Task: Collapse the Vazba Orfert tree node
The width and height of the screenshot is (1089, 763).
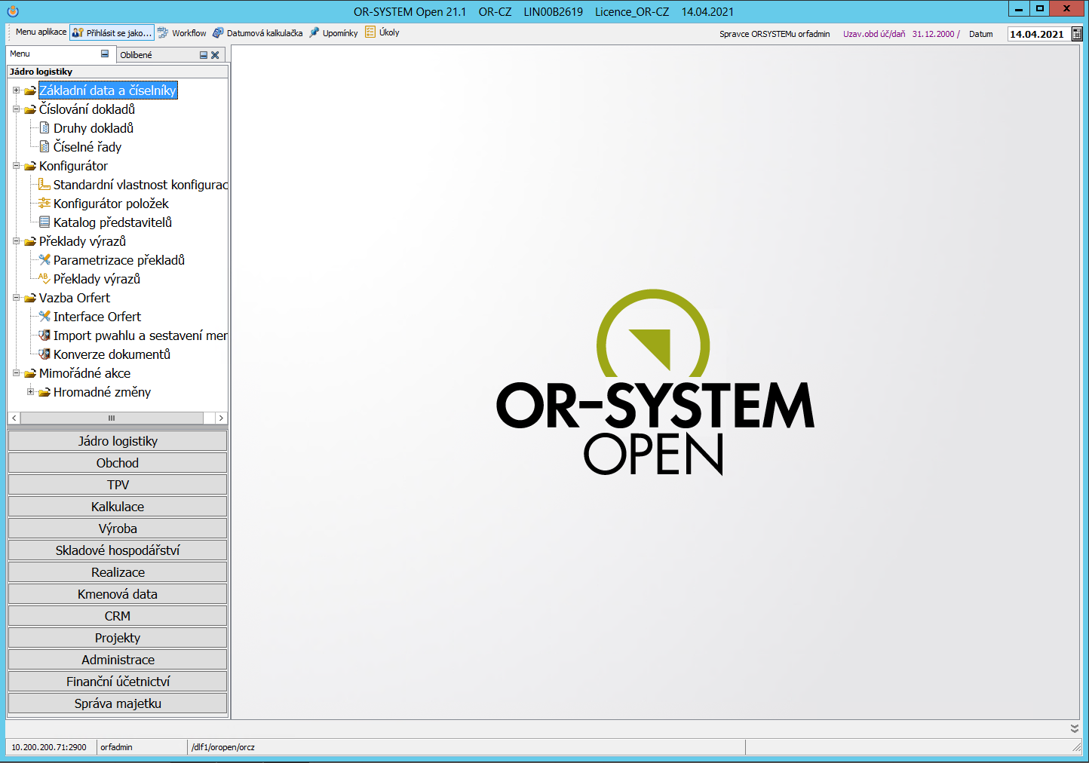Action: 16,298
